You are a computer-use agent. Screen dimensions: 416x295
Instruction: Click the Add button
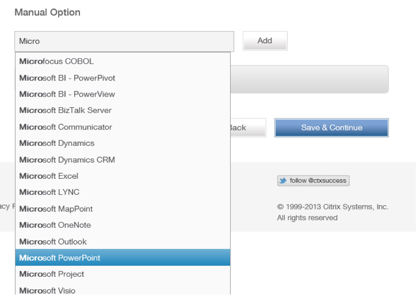(x=265, y=40)
